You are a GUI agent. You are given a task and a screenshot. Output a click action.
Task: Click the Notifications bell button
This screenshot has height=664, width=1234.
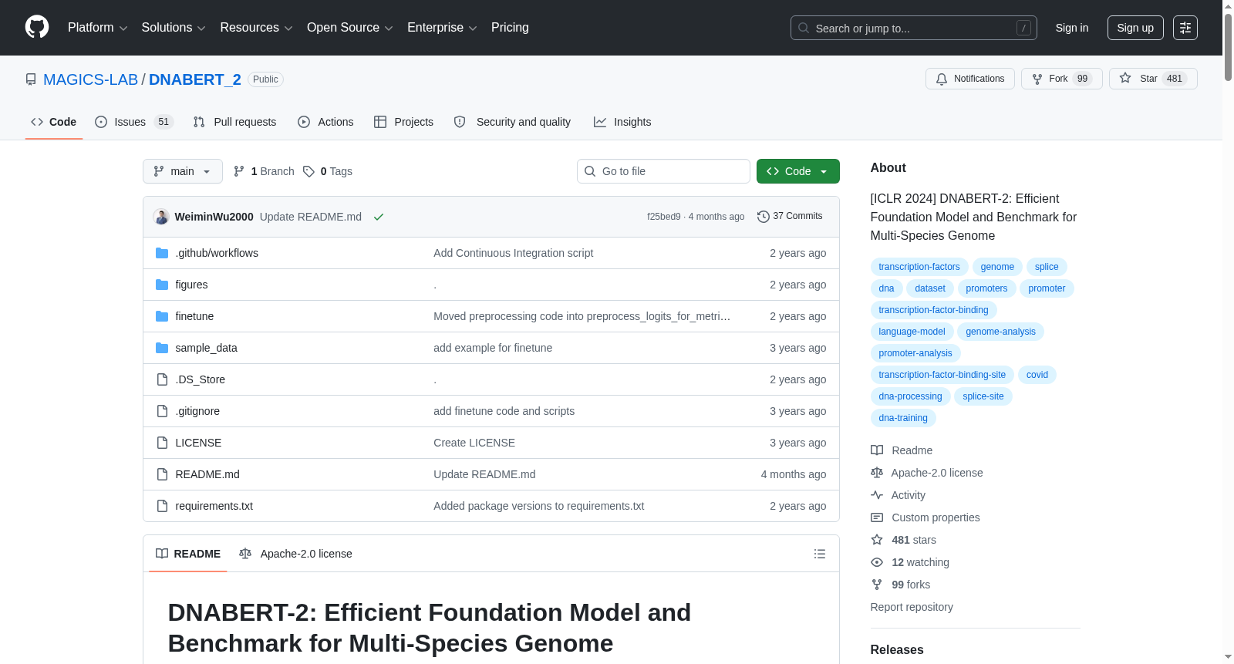970,79
